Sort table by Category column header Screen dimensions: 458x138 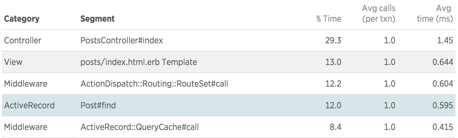click(x=22, y=19)
